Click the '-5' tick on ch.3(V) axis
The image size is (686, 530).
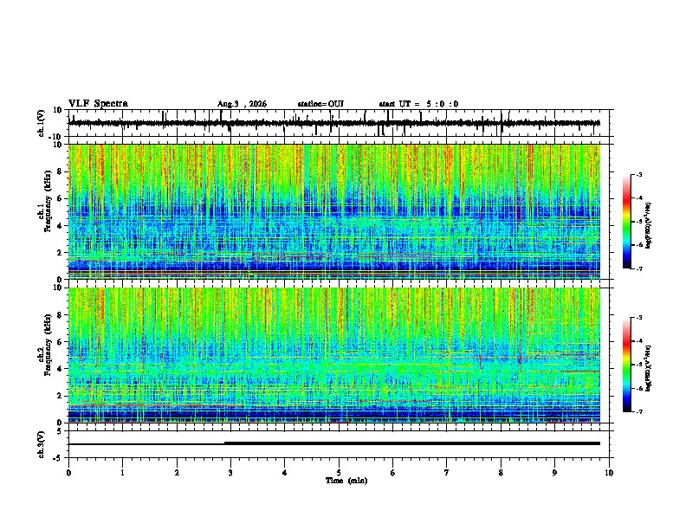pyautogui.click(x=58, y=457)
